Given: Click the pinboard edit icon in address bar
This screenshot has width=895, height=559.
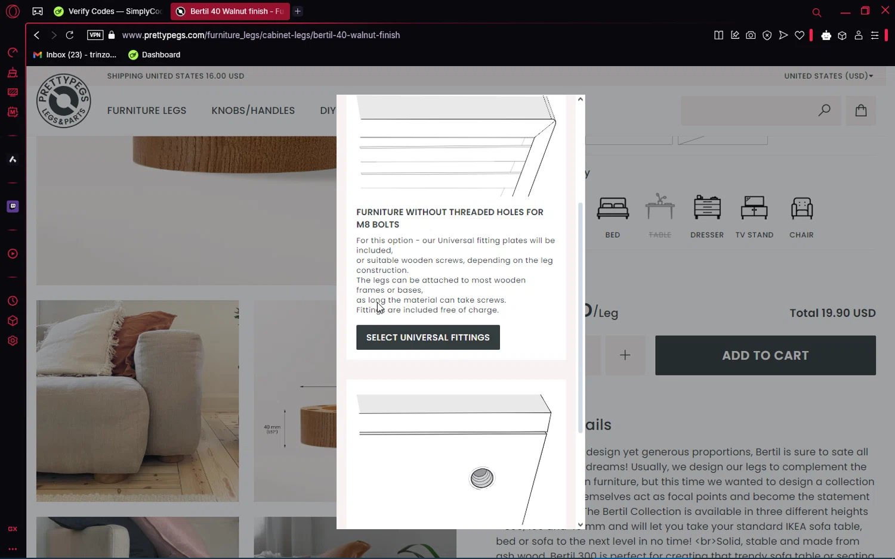Looking at the screenshot, I should [x=735, y=35].
